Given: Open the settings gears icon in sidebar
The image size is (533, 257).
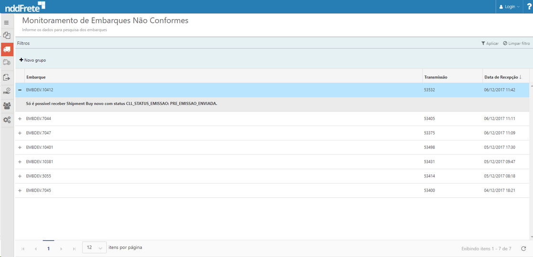Looking at the screenshot, I should point(7,120).
